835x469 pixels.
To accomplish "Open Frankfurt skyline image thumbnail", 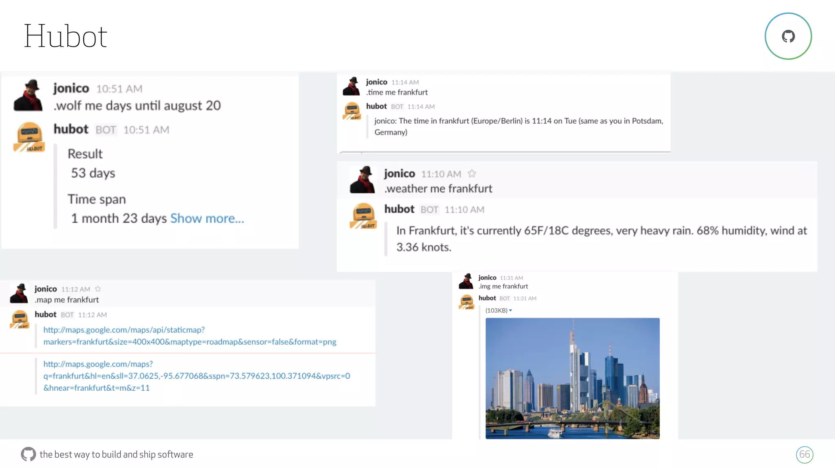I will [572, 378].
